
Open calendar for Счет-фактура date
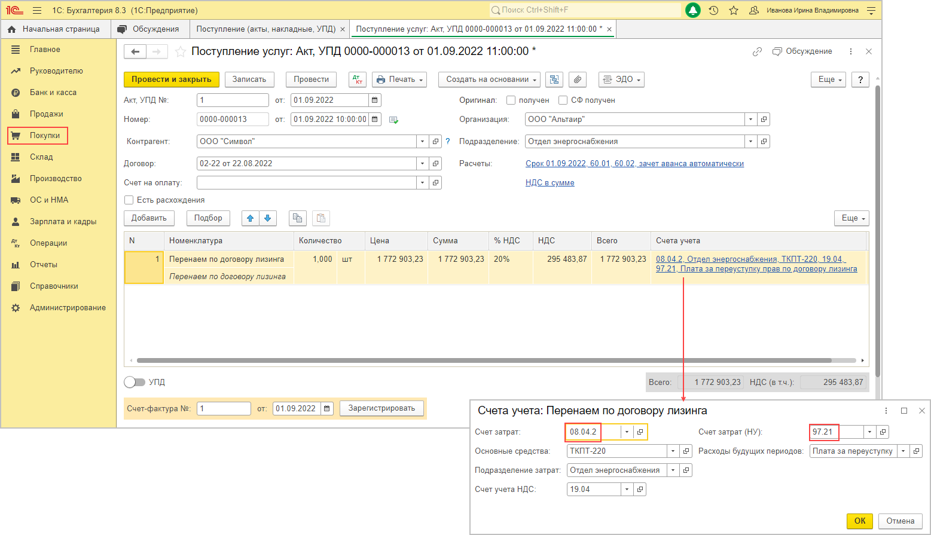[327, 408]
